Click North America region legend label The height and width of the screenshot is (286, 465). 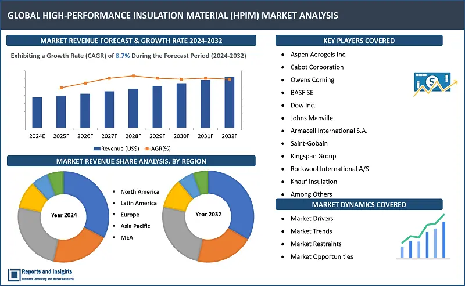[x=139, y=192]
